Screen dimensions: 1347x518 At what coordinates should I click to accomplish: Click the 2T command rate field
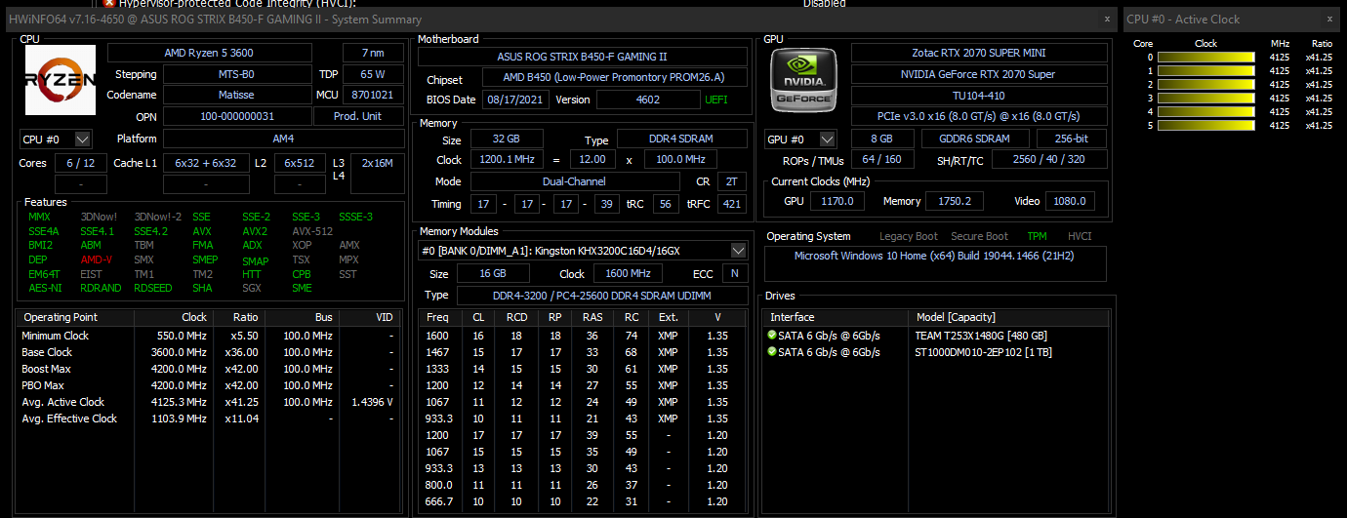(x=731, y=181)
